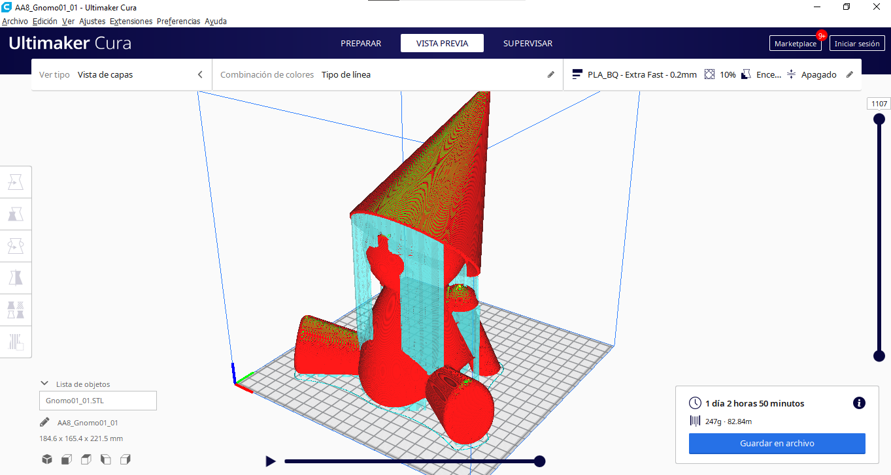Click the filament spool icon near 247g
891x475 pixels.
(x=695, y=421)
